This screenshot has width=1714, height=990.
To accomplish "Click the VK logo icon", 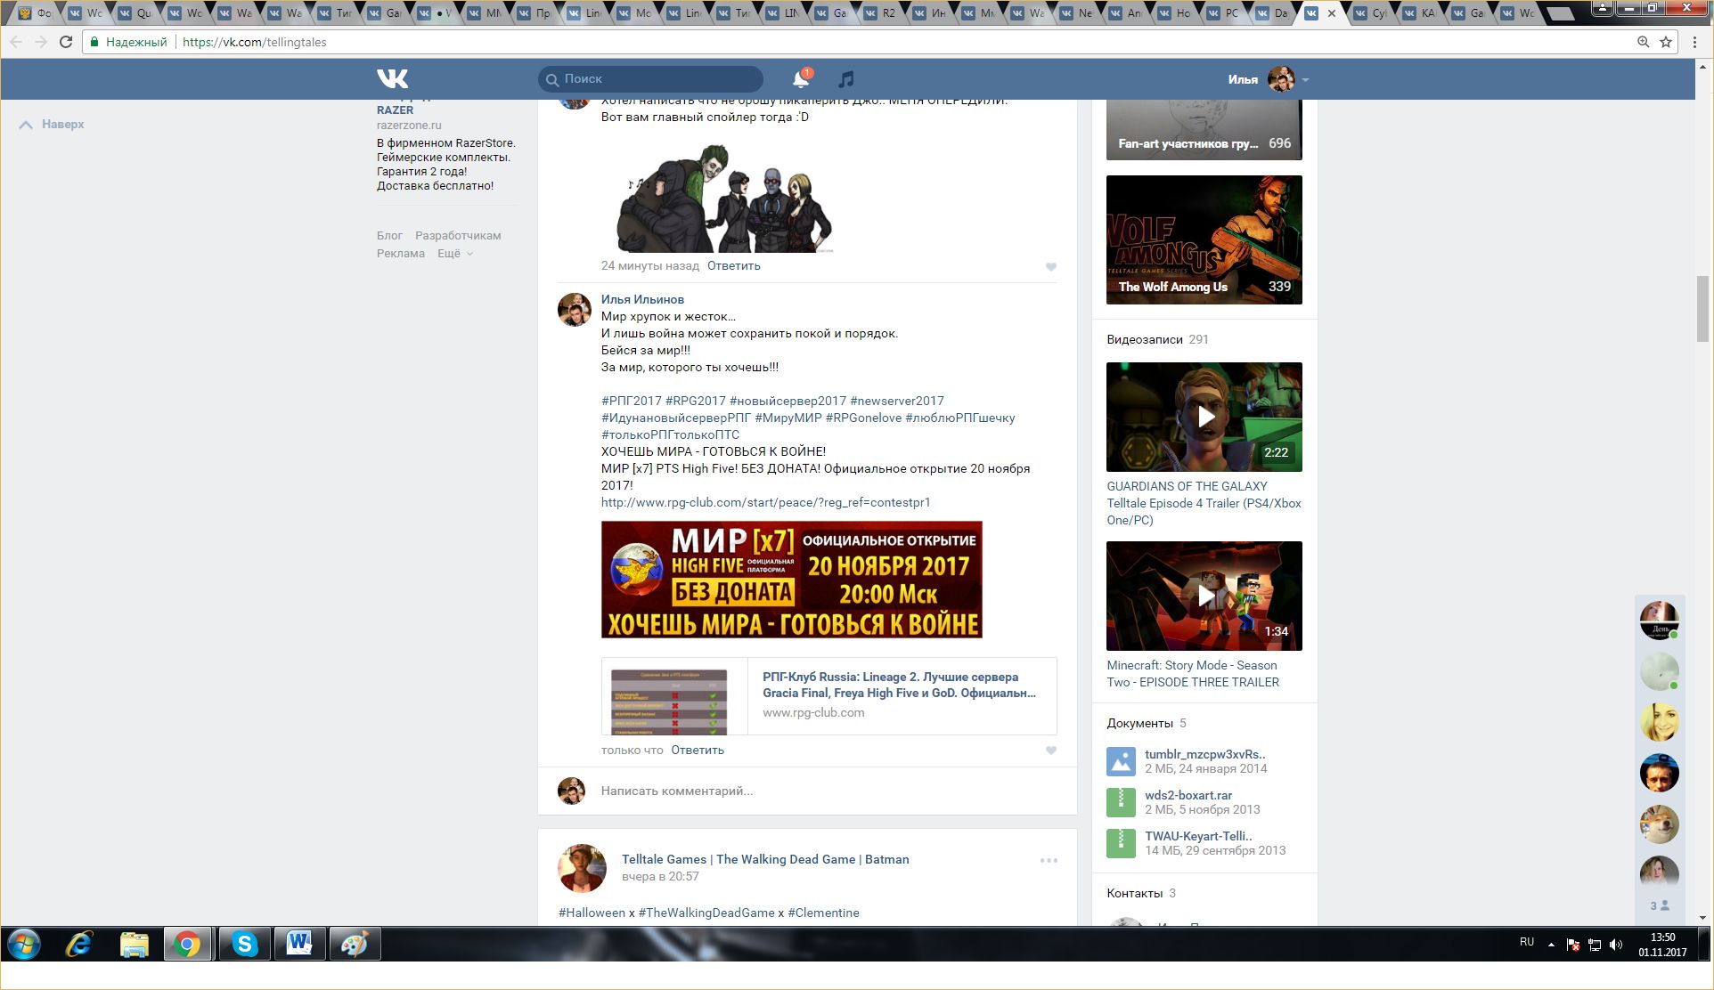I will (x=392, y=78).
